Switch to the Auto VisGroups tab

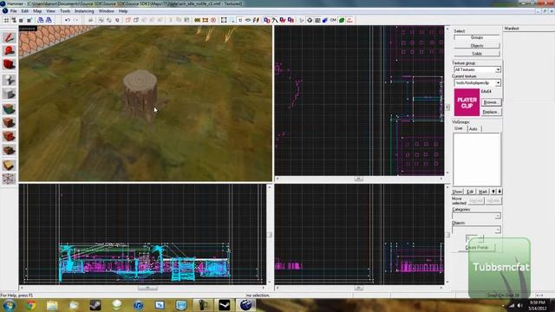(x=473, y=129)
